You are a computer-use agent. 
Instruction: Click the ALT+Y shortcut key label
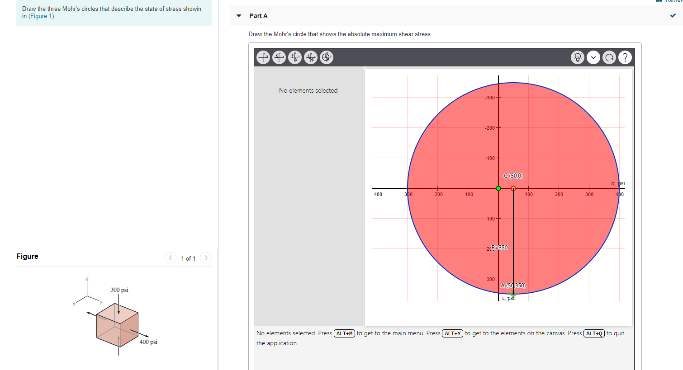[452, 333]
